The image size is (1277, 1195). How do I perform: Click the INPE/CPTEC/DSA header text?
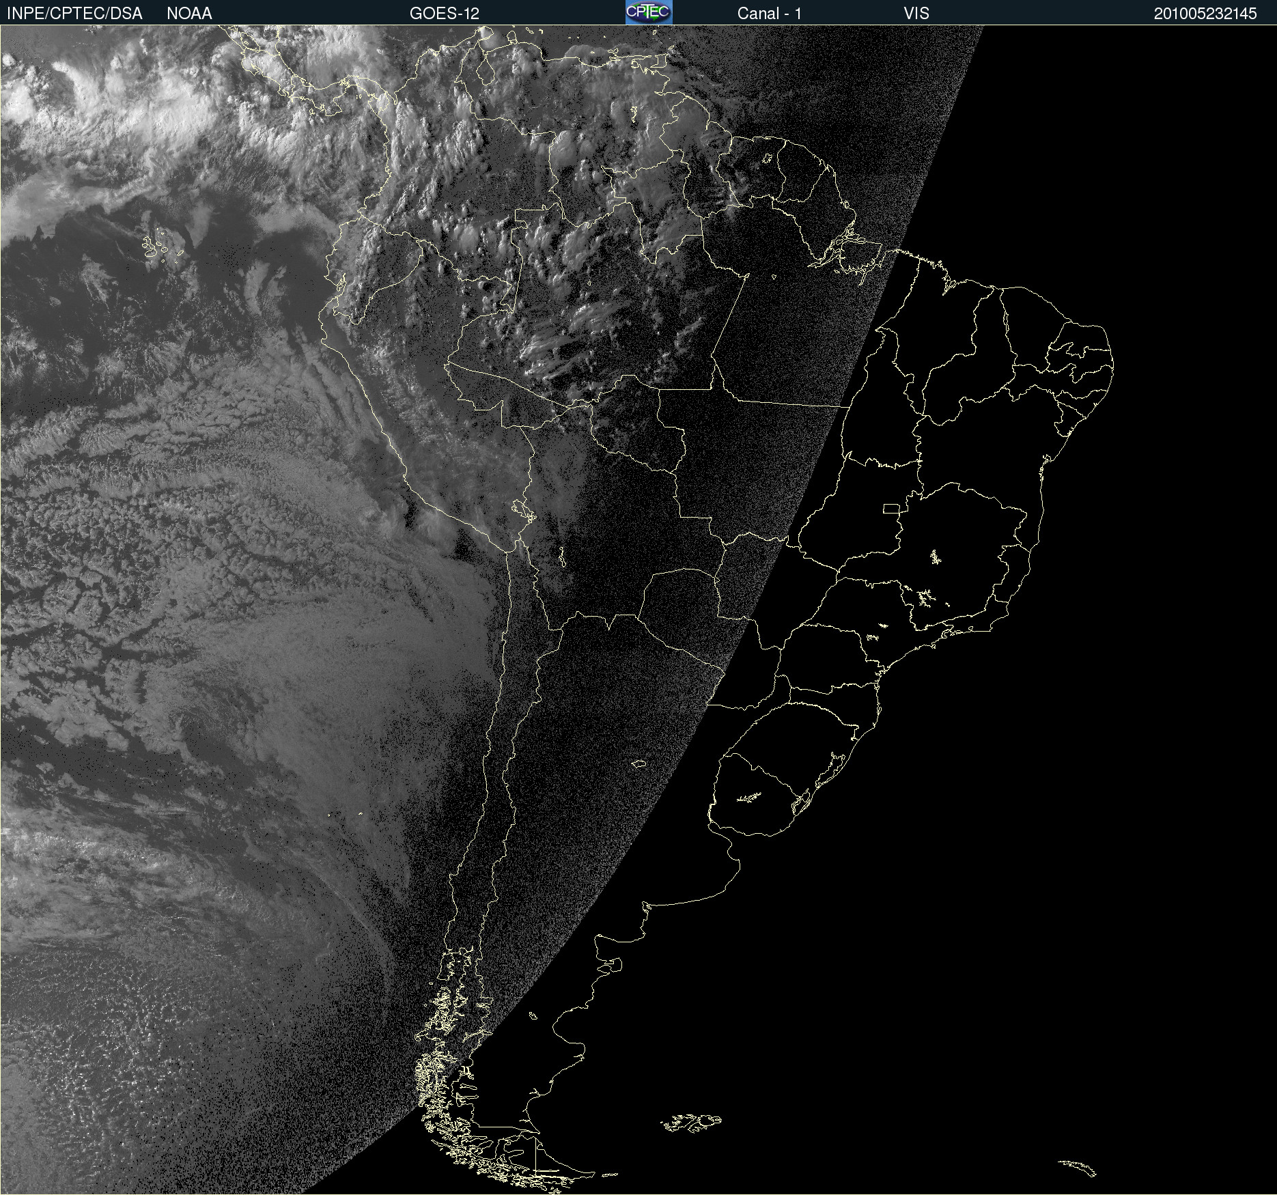[x=74, y=14]
